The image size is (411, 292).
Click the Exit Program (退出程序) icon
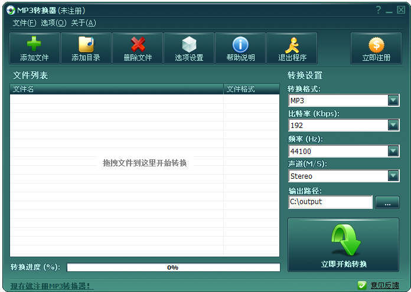click(292, 45)
